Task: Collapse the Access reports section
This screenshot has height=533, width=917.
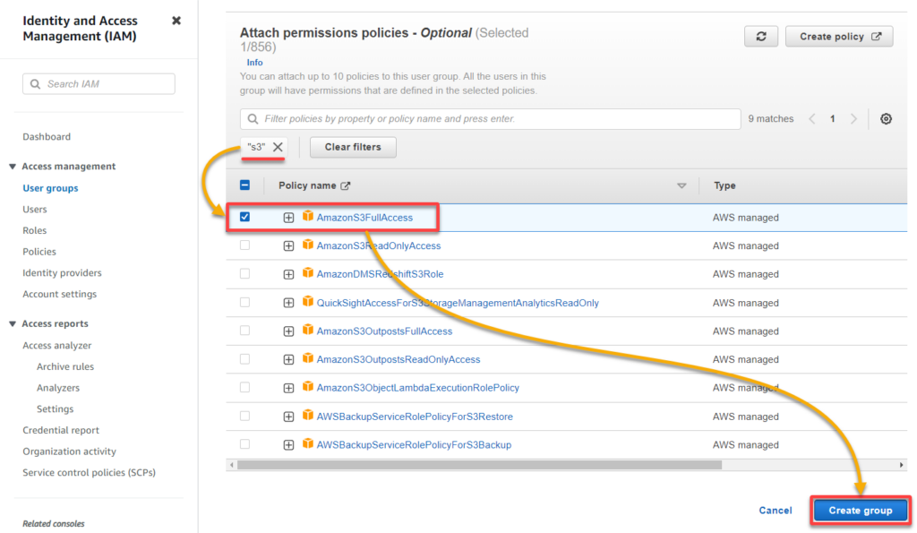Action: pos(13,324)
